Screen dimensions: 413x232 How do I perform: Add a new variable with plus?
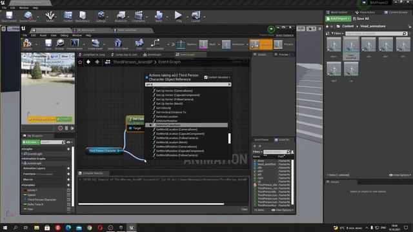pyautogui.click(x=68, y=185)
